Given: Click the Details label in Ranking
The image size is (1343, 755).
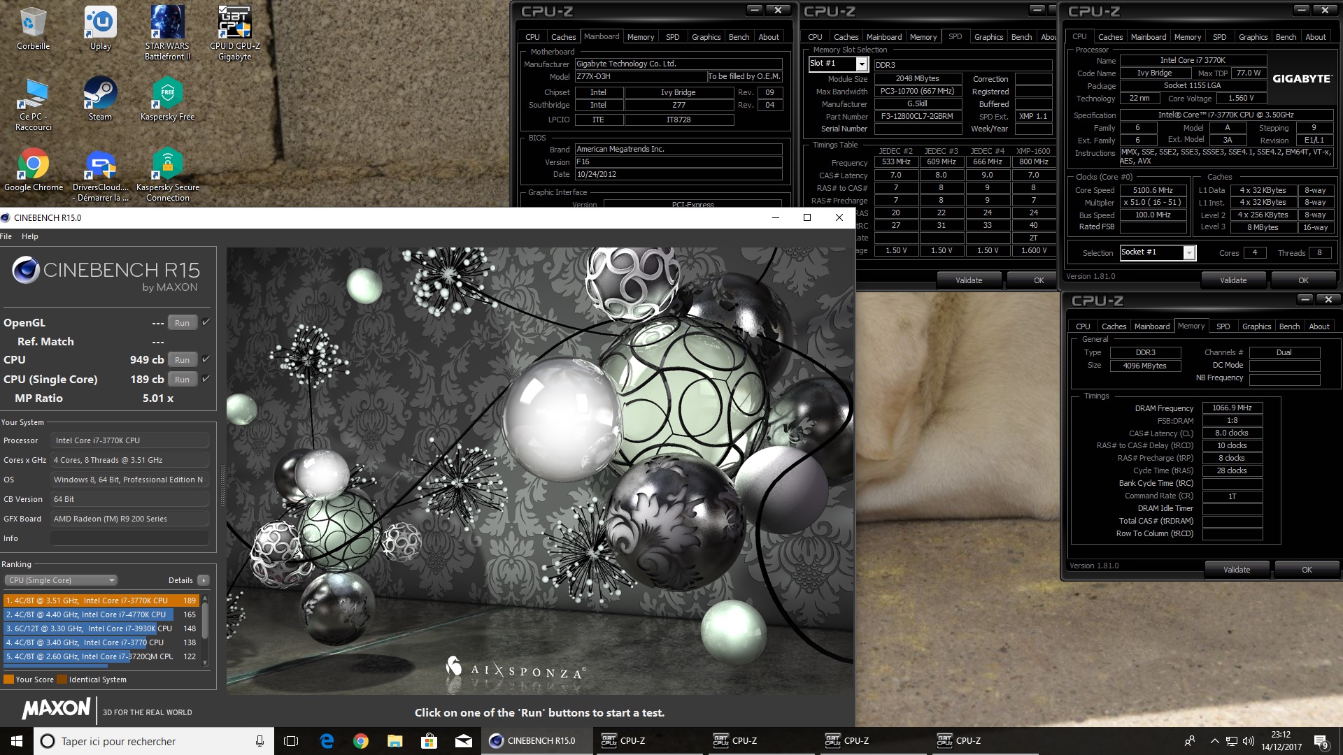Looking at the screenshot, I should (180, 580).
